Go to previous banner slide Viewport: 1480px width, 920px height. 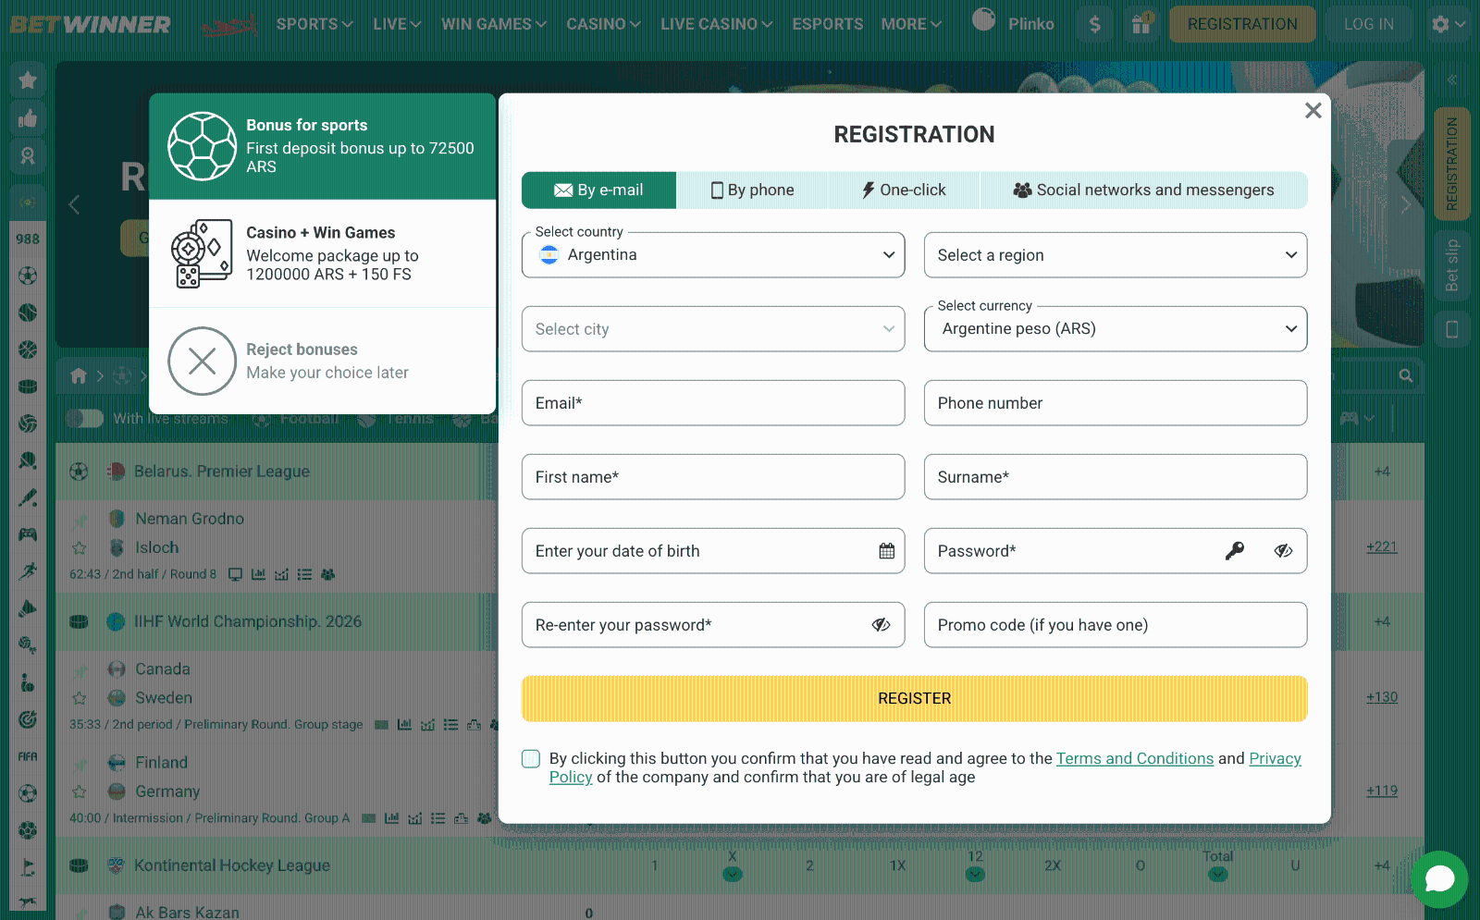(x=75, y=204)
